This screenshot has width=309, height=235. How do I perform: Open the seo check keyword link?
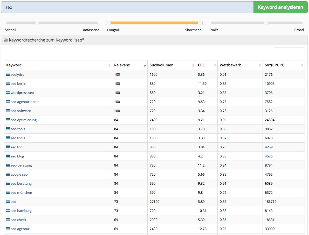tap(18, 220)
